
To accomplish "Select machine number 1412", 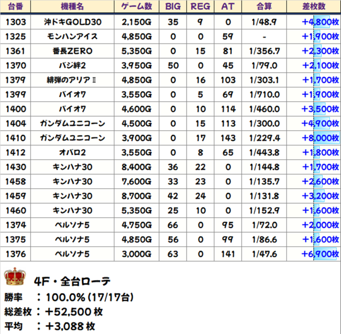I will pyautogui.click(x=16, y=153).
